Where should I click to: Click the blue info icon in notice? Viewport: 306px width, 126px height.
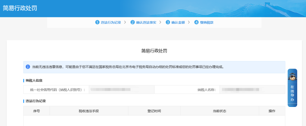(28, 67)
